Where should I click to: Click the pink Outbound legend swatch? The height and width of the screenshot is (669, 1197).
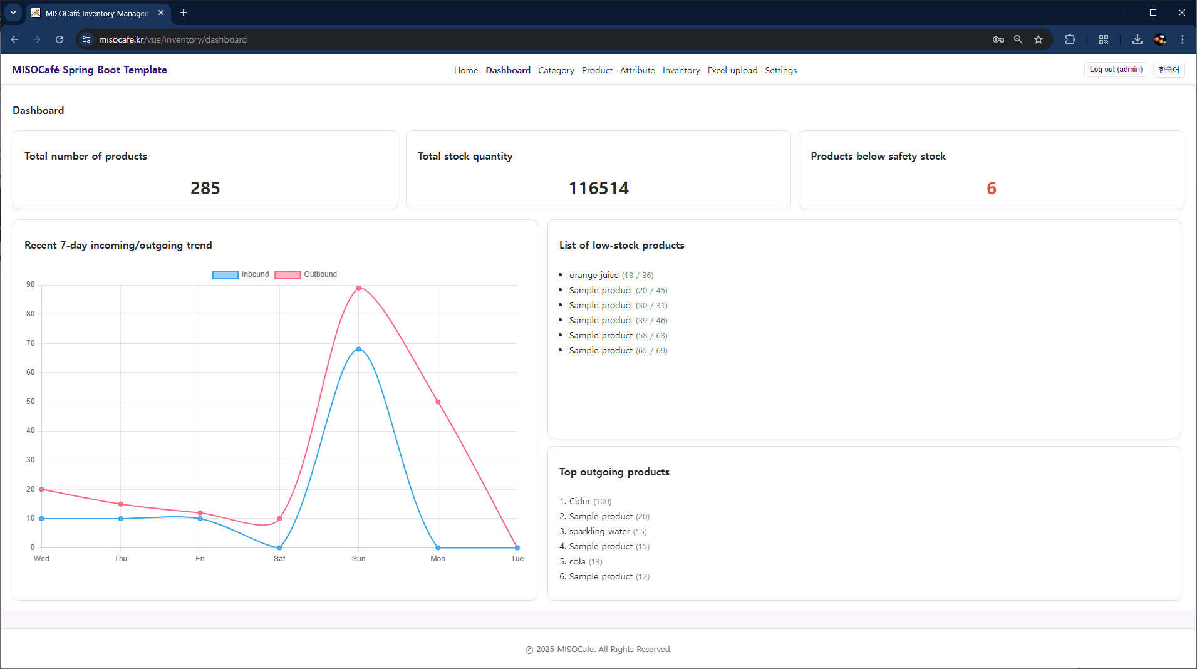tap(288, 274)
